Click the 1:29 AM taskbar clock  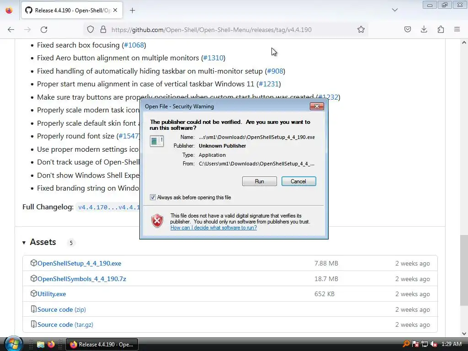click(x=452, y=344)
